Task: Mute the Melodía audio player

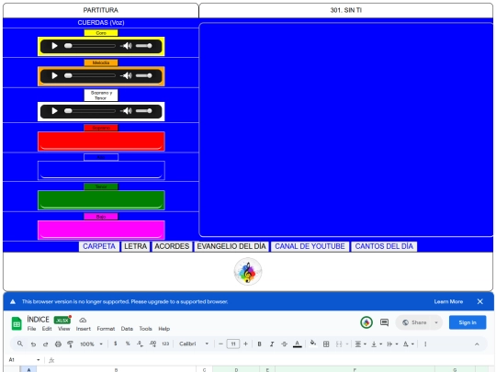Action: 127,75
